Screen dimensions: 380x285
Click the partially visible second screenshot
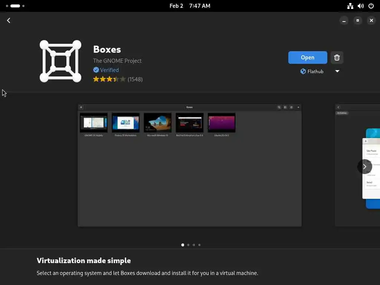(357, 165)
